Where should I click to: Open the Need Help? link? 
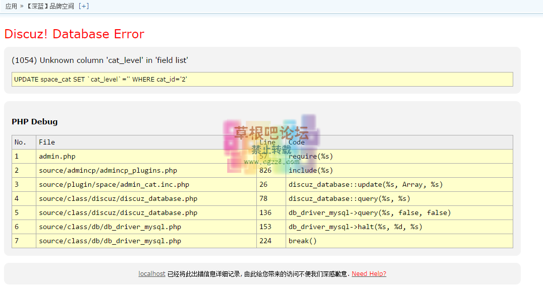(369, 274)
